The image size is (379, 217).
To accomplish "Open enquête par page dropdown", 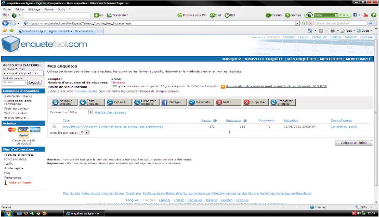I will click(x=87, y=132).
